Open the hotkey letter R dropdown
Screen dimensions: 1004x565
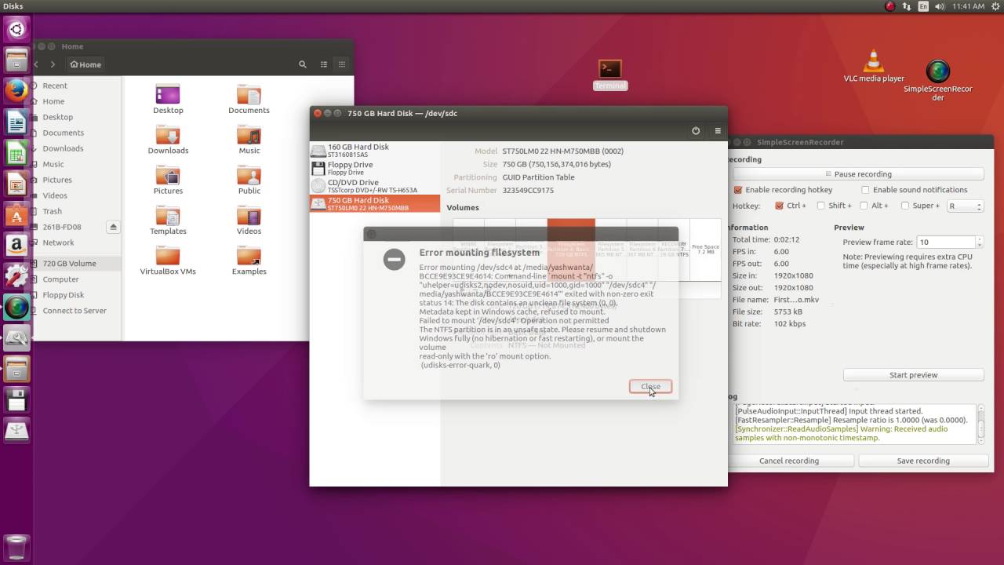tap(964, 206)
